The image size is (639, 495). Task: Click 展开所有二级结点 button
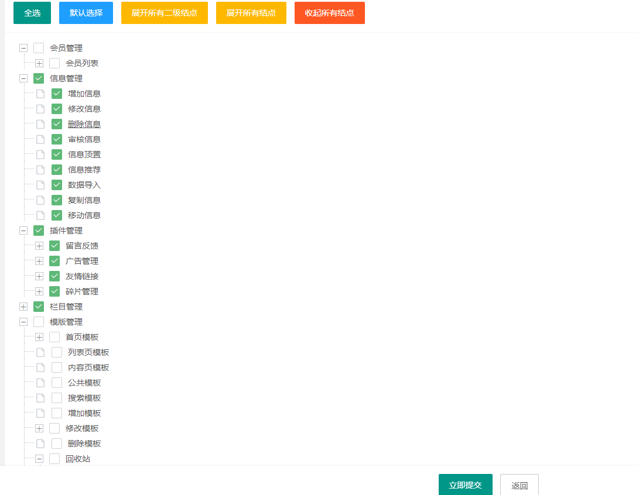(x=164, y=13)
